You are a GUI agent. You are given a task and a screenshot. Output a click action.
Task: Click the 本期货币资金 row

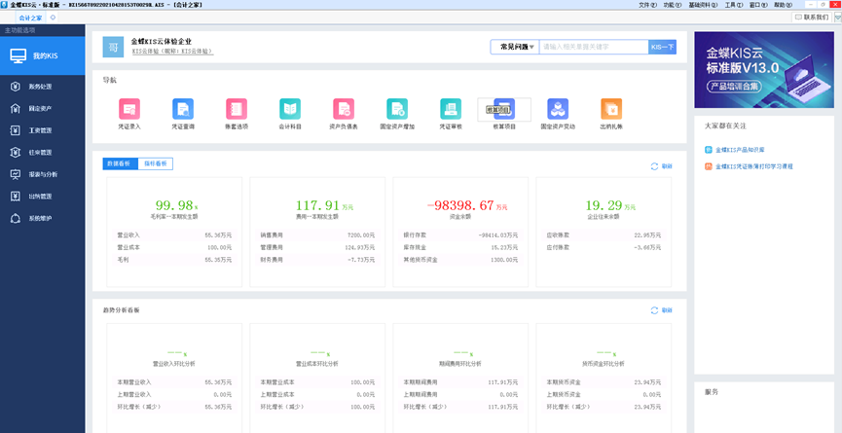click(x=604, y=382)
